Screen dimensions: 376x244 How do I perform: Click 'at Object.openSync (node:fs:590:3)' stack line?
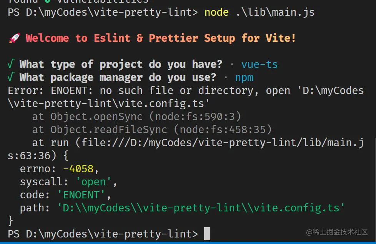click(x=136, y=117)
